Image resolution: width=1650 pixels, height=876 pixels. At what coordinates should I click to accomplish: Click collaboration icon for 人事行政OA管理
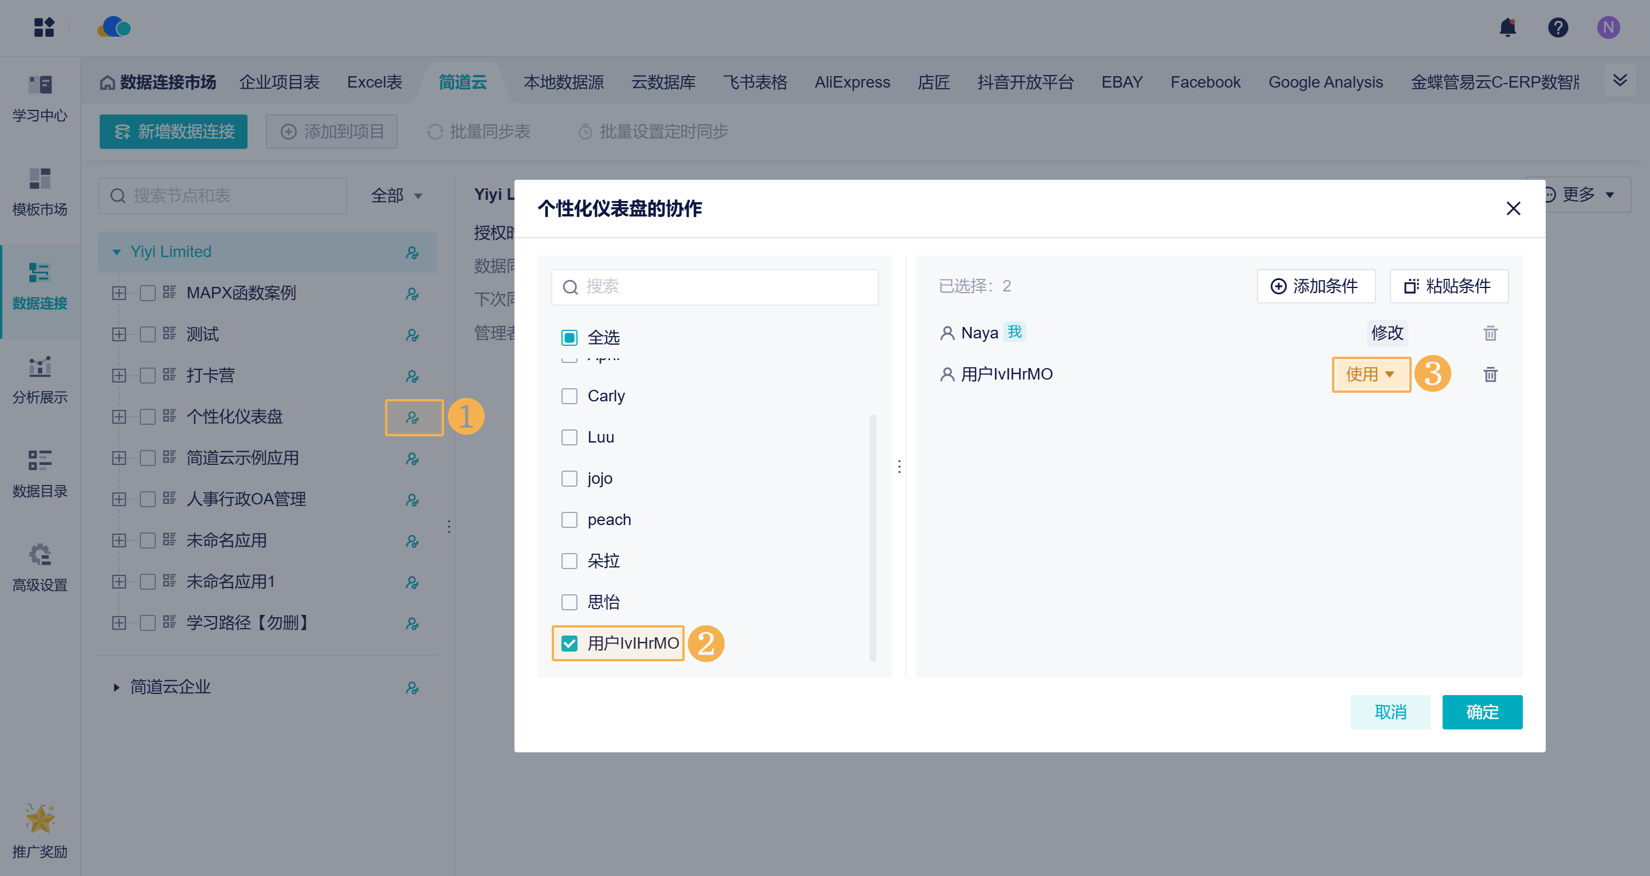point(412,499)
